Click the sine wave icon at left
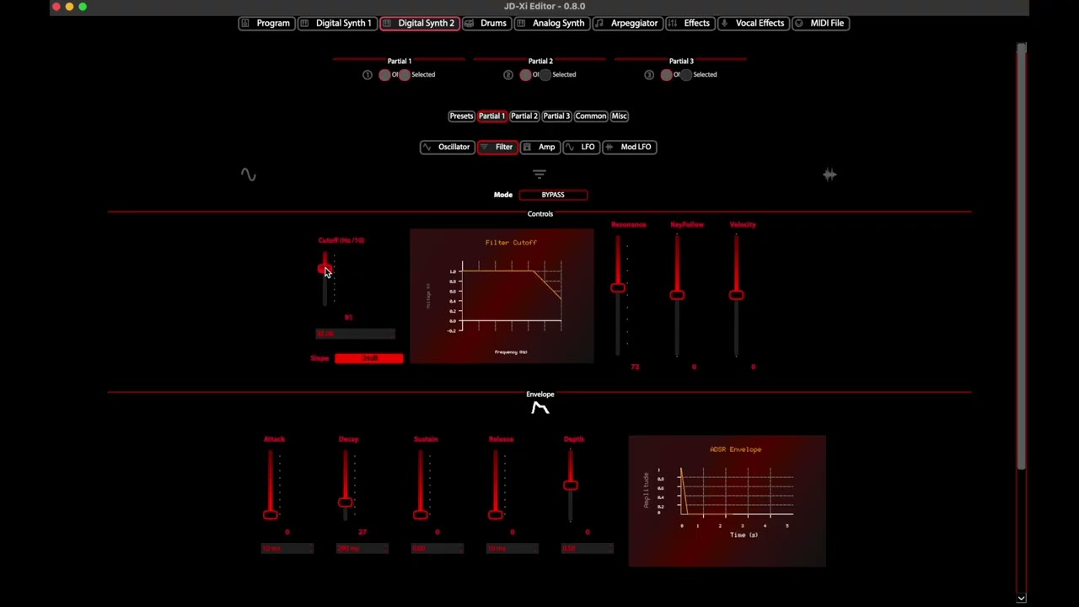The height and width of the screenshot is (607, 1079). tap(248, 175)
